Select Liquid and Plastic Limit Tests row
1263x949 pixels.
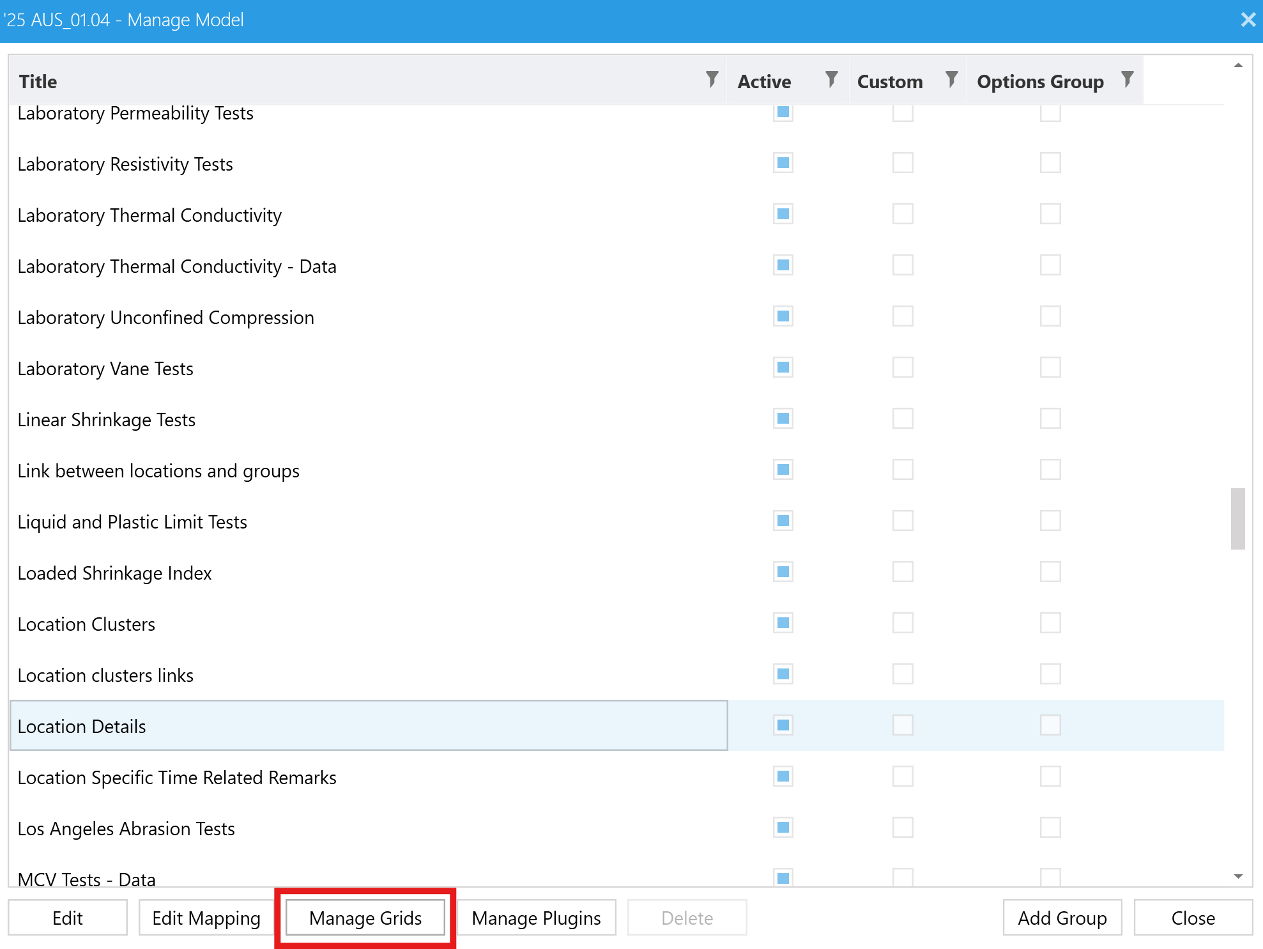click(132, 522)
